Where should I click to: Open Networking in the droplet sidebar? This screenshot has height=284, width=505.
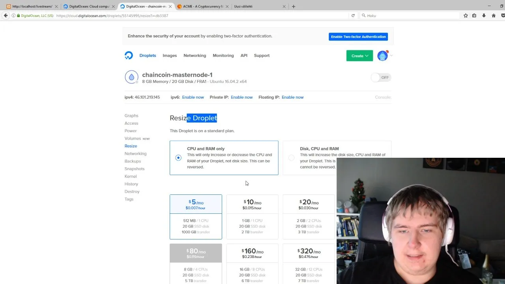(135, 153)
